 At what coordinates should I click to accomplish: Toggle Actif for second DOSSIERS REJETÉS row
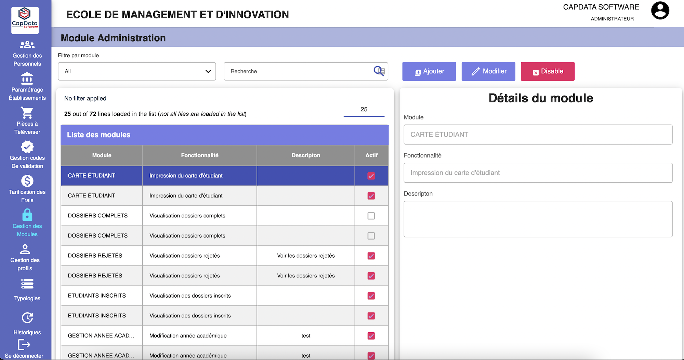pyautogui.click(x=371, y=276)
